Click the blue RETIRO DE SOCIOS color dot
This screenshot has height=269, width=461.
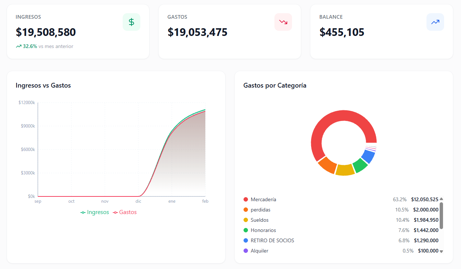pyautogui.click(x=246, y=240)
